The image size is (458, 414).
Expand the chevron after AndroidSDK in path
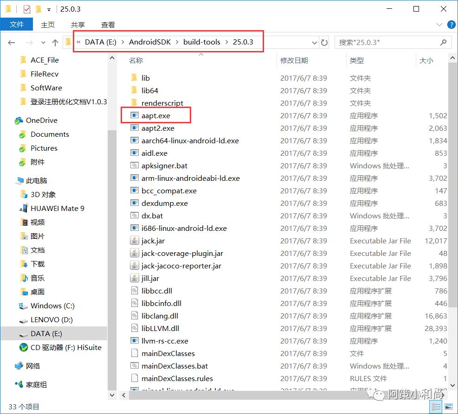[x=177, y=42]
